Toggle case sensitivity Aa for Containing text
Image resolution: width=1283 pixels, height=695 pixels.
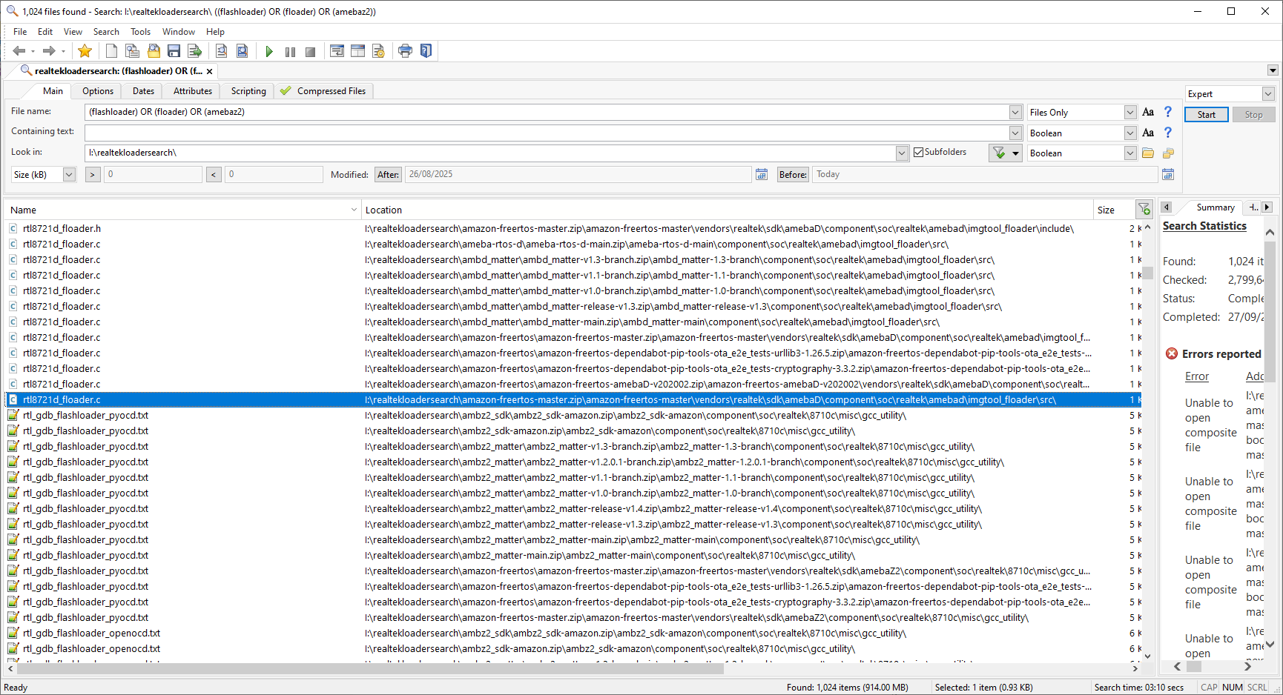click(x=1148, y=133)
